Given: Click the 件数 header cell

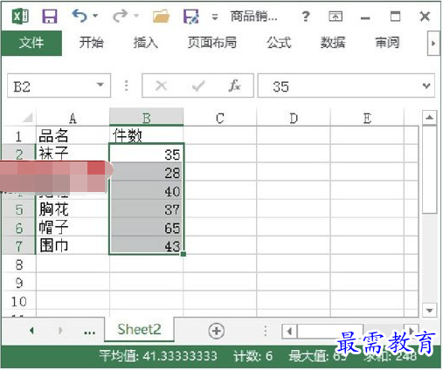Looking at the screenshot, I should [147, 135].
